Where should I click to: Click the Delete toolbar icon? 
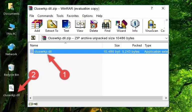pyautogui.click(x=94, y=26)
